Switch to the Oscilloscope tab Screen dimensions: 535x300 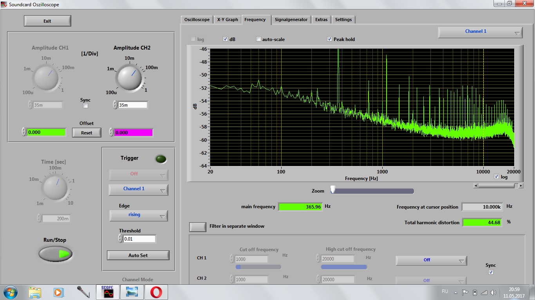[197, 20]
